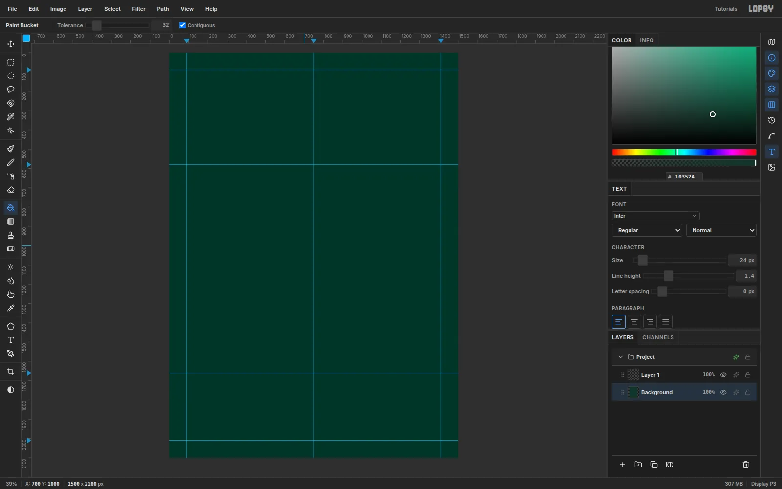Select the Magic Wand tool
This screenshot has height=489, width=782.
tap(10, 117)
